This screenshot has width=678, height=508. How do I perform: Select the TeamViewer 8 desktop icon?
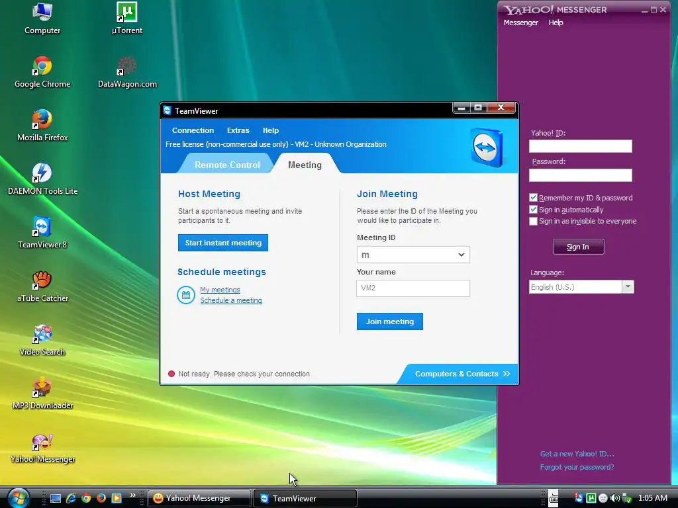coord(42,233)
